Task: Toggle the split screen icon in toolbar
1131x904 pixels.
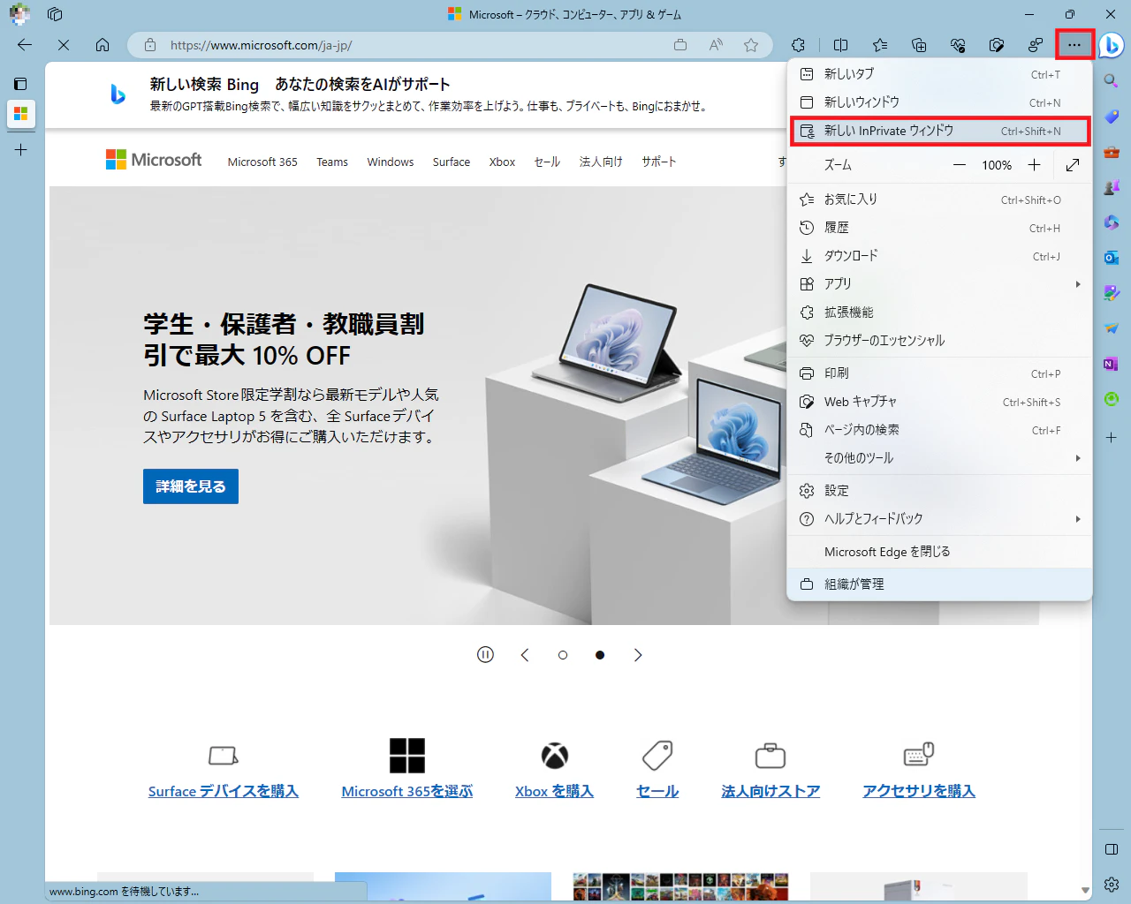Action: pos(841,45)
